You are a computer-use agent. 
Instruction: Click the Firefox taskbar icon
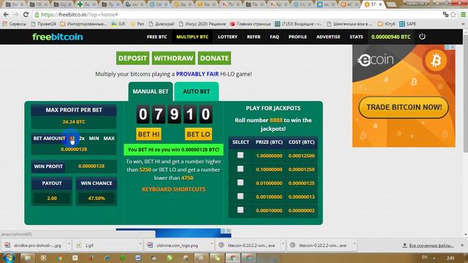(91, 258)
